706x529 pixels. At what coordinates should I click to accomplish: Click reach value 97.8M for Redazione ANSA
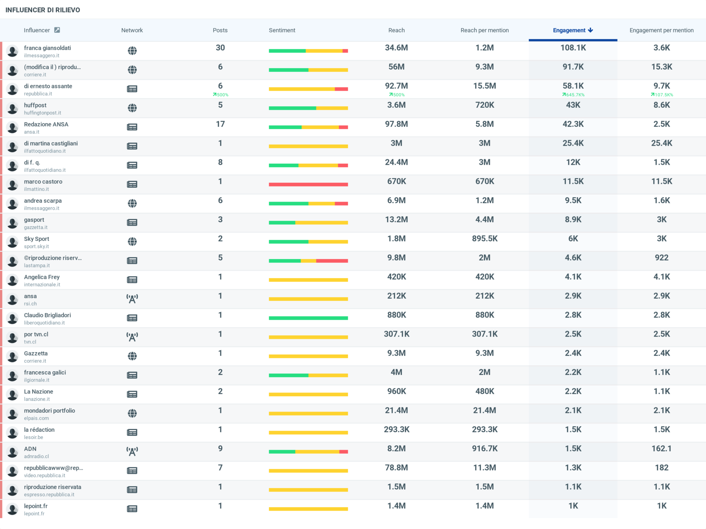[396, 124]
